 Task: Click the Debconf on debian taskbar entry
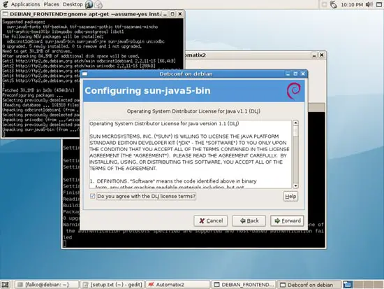(x=309, y=285)
